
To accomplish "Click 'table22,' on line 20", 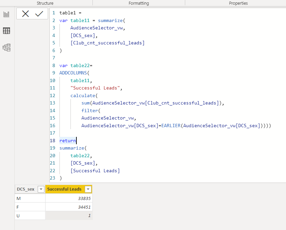I will [81, 156].
